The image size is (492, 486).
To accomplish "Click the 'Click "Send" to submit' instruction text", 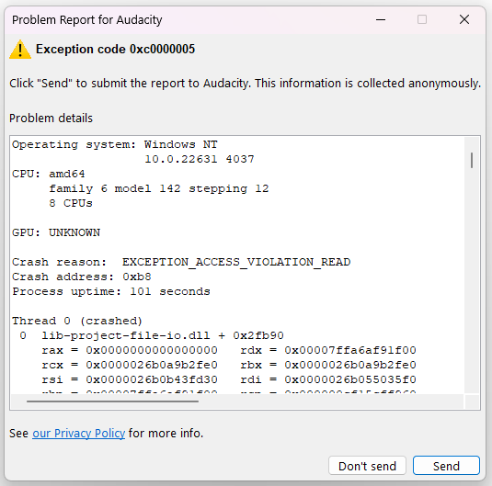I will click(245, 84).
